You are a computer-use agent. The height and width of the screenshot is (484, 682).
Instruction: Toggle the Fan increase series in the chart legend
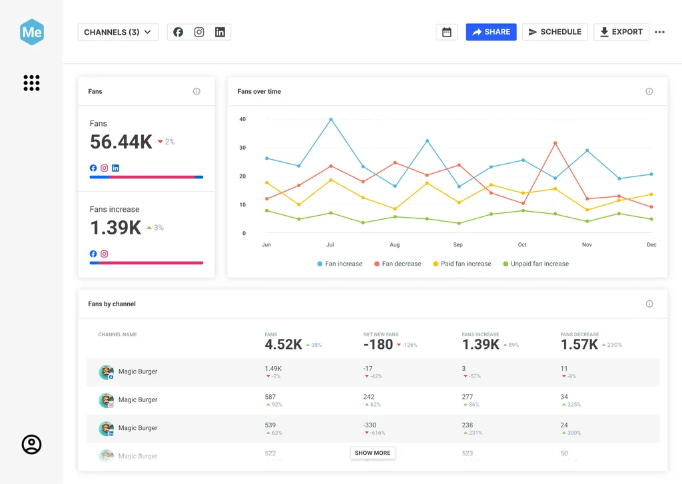point(340,264)
